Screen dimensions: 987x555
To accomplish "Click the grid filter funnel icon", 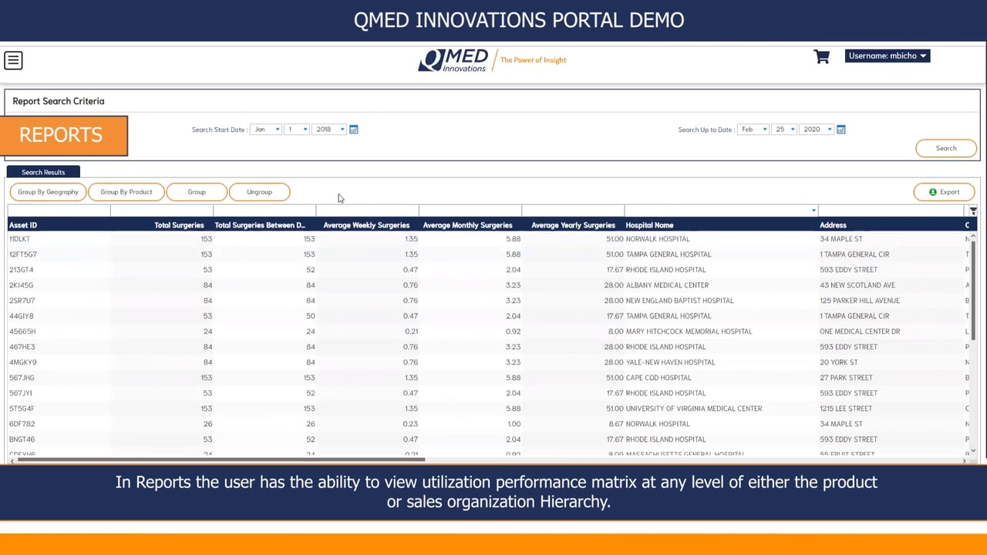I will (x=973, y=210).
